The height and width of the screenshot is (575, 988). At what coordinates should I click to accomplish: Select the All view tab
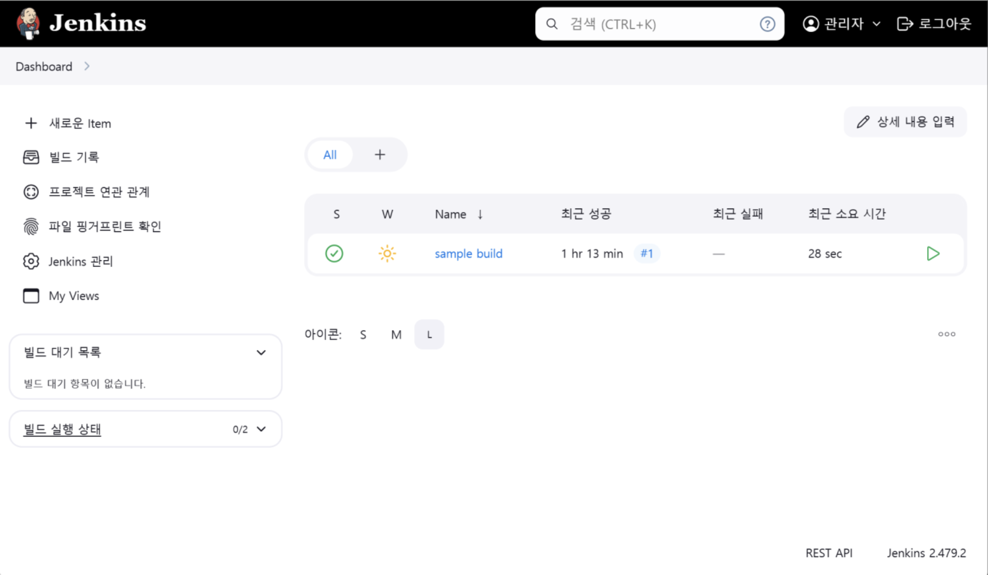tap(330, 155)
